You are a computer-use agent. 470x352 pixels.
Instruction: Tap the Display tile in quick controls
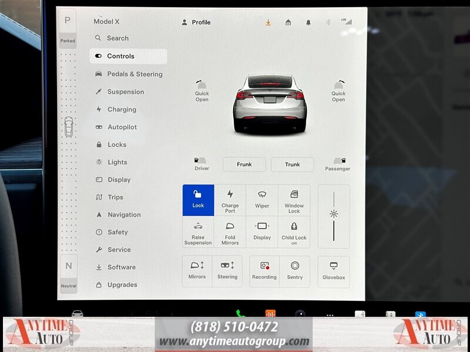tap(262, 232)
